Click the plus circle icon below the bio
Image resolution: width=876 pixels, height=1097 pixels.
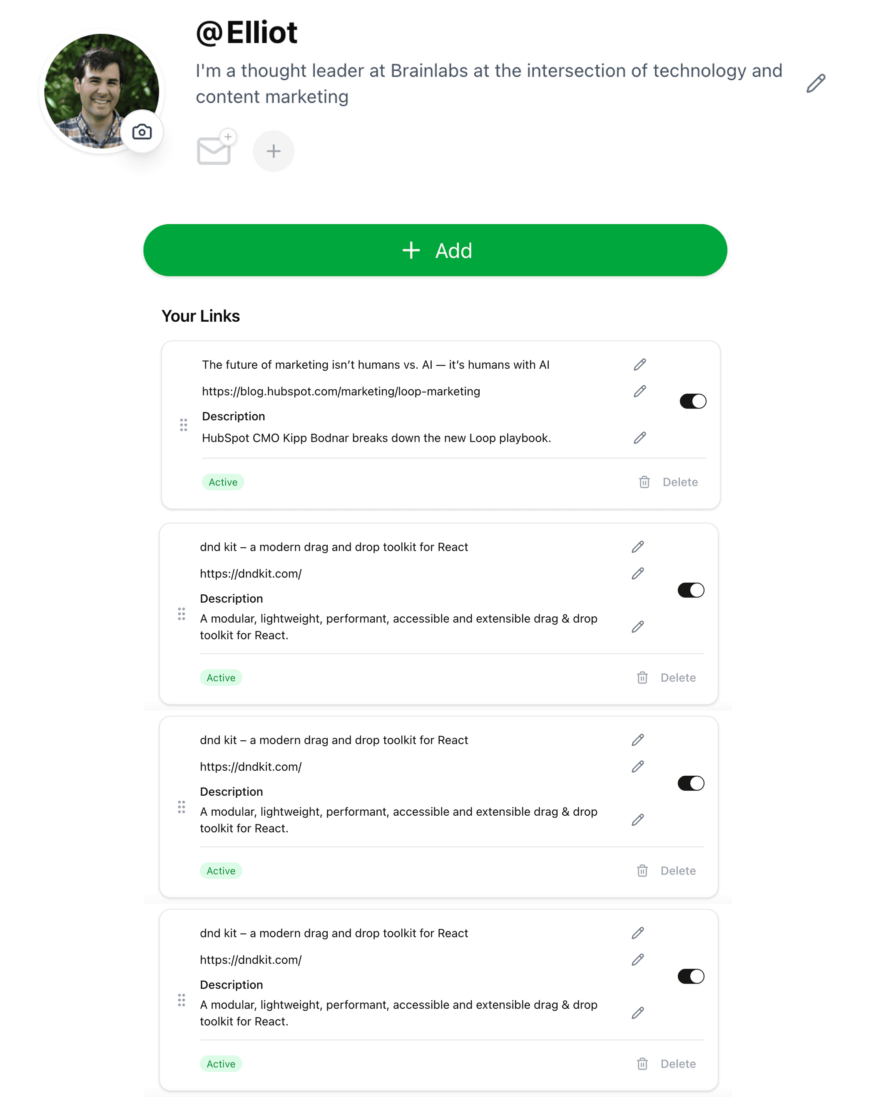click(x=274, y=151)
